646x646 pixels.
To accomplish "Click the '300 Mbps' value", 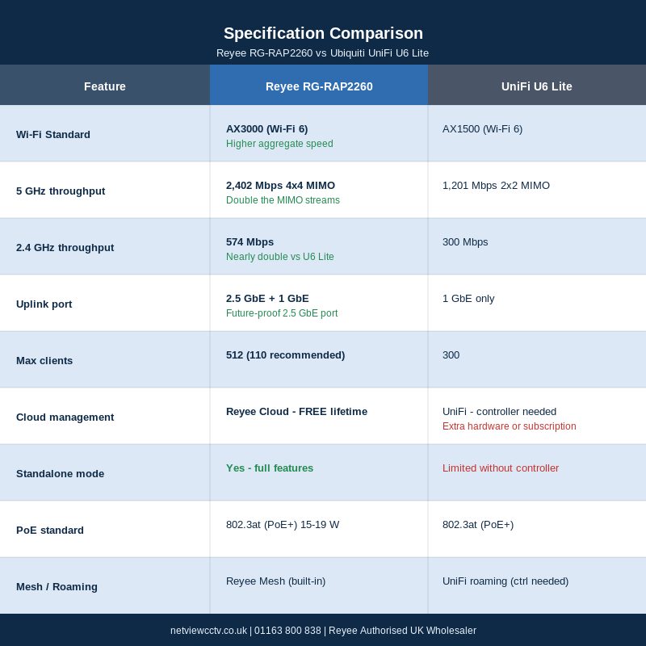I will point(465,241).
